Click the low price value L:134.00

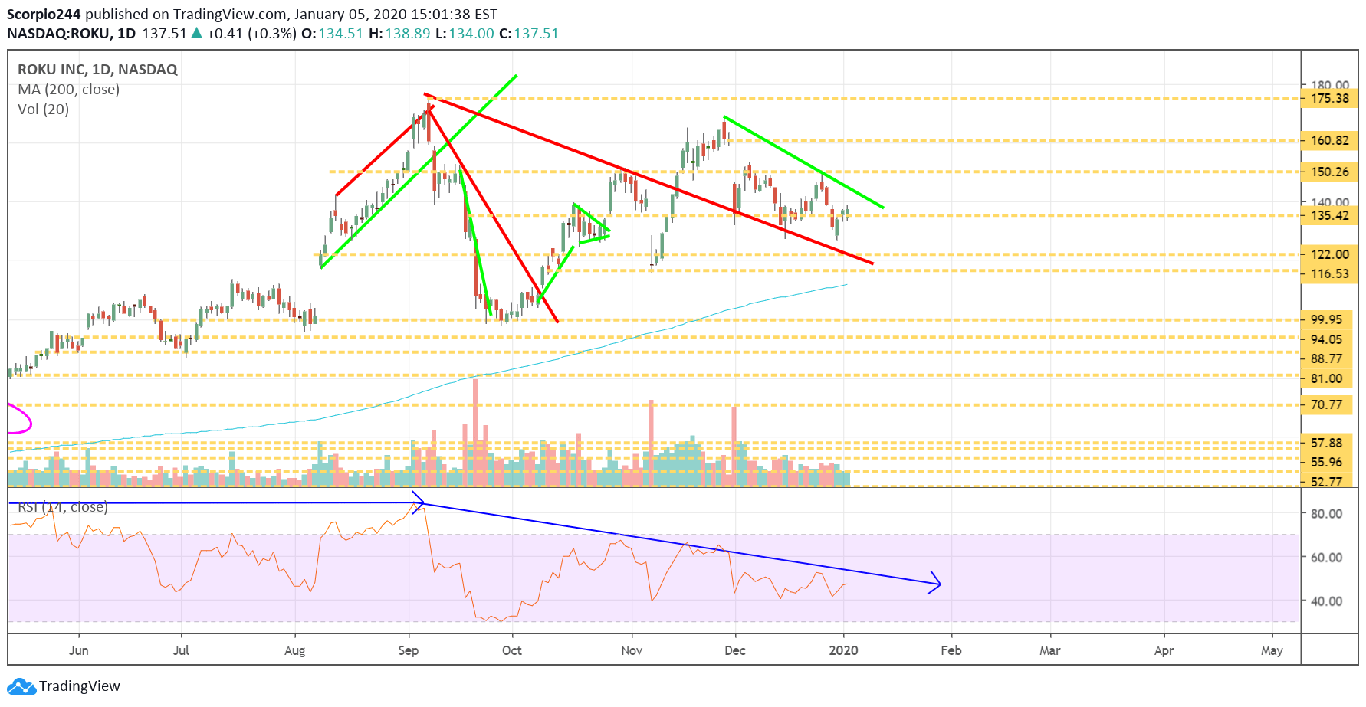click(x=465, y=34)
